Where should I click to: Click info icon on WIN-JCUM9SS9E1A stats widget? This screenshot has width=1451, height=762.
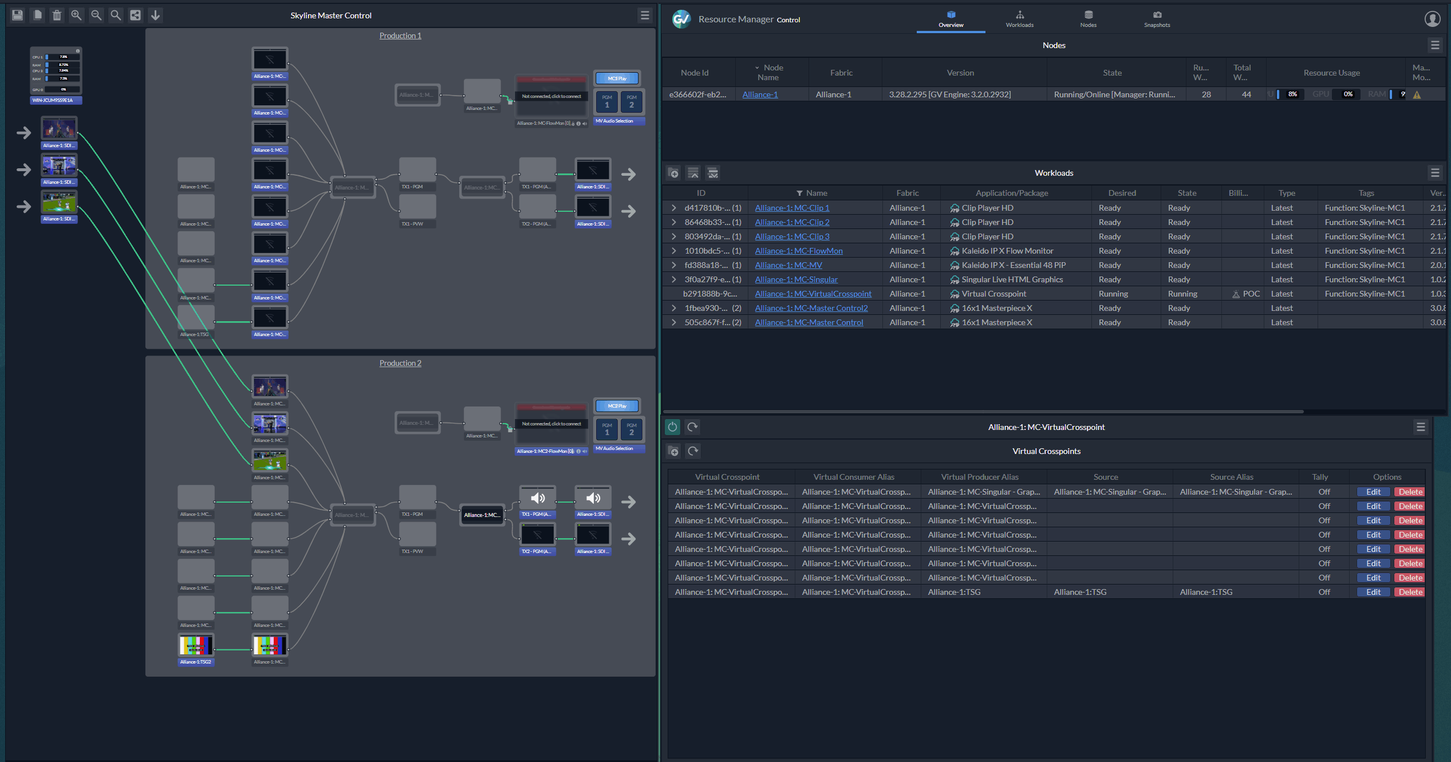[78, 51]
